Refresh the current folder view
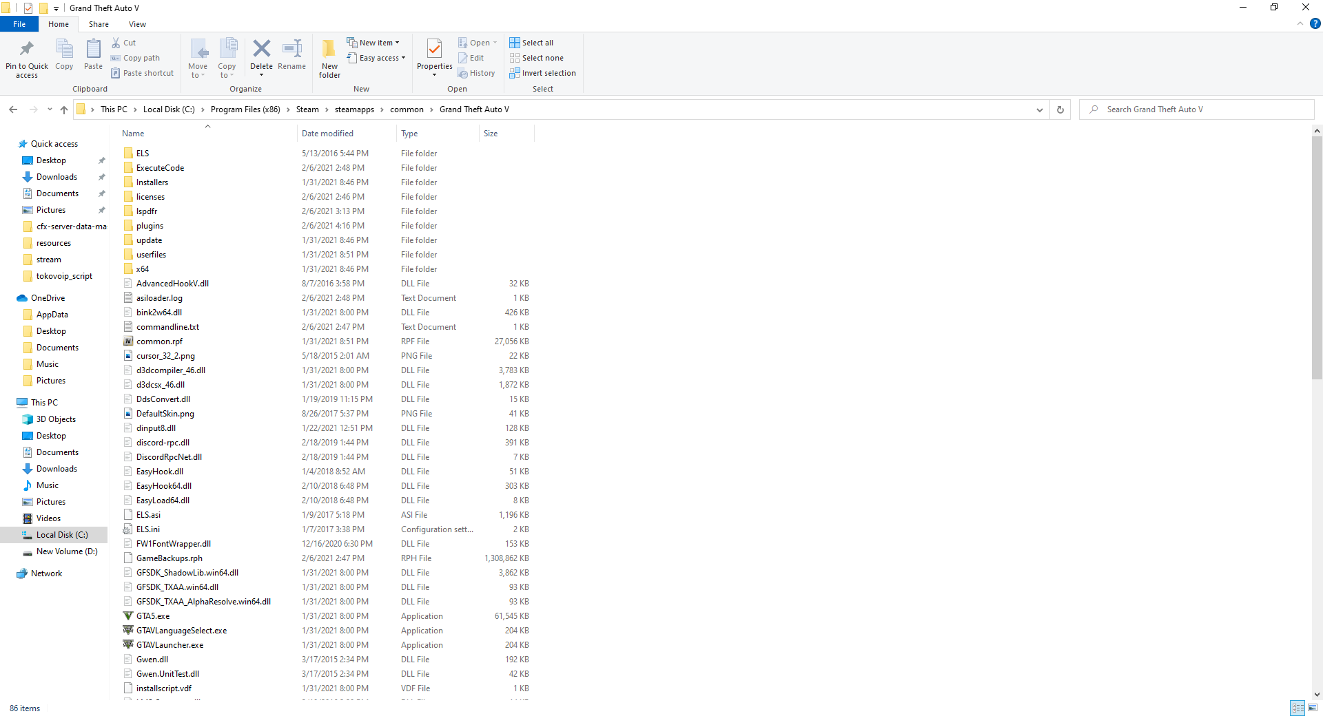Screen dimensions: 1323x716 [x=1060, y=109]
